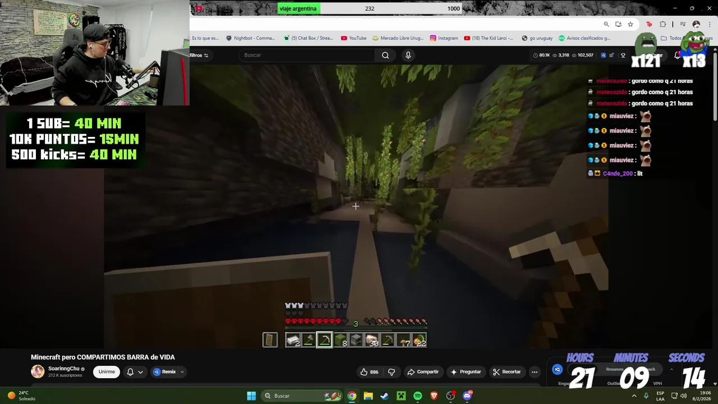Image resolution: width=718 pixels, height=404 pixels.
Task: Click the Preguntar ask button
Action: [x=466, y=371]
